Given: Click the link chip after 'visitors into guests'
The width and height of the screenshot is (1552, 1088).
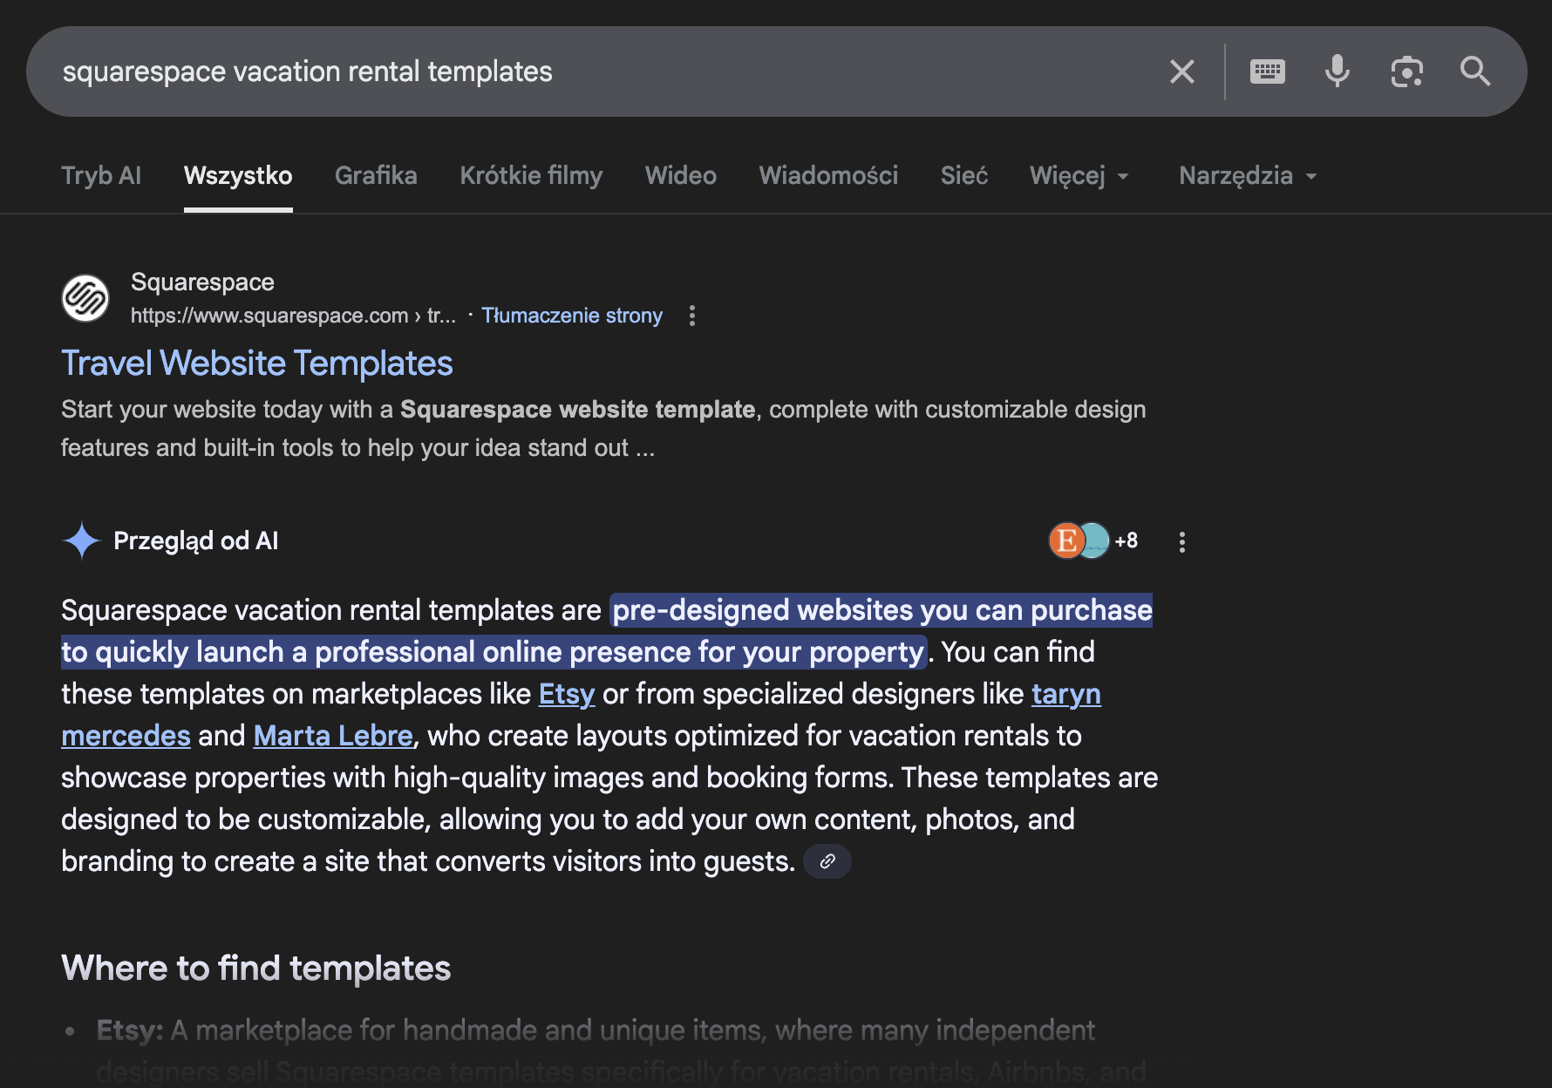Looking at the screenshot, I should tap(827, 861).
